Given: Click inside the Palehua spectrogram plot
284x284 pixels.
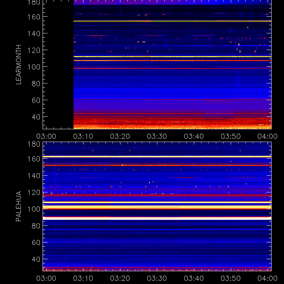Looking at the screenshot, I should 157,207.
